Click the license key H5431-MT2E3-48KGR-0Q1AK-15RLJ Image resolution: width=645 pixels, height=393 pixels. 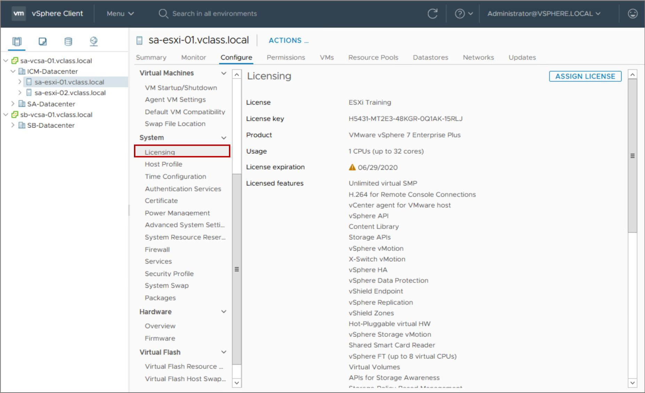[x=405, y=119]
